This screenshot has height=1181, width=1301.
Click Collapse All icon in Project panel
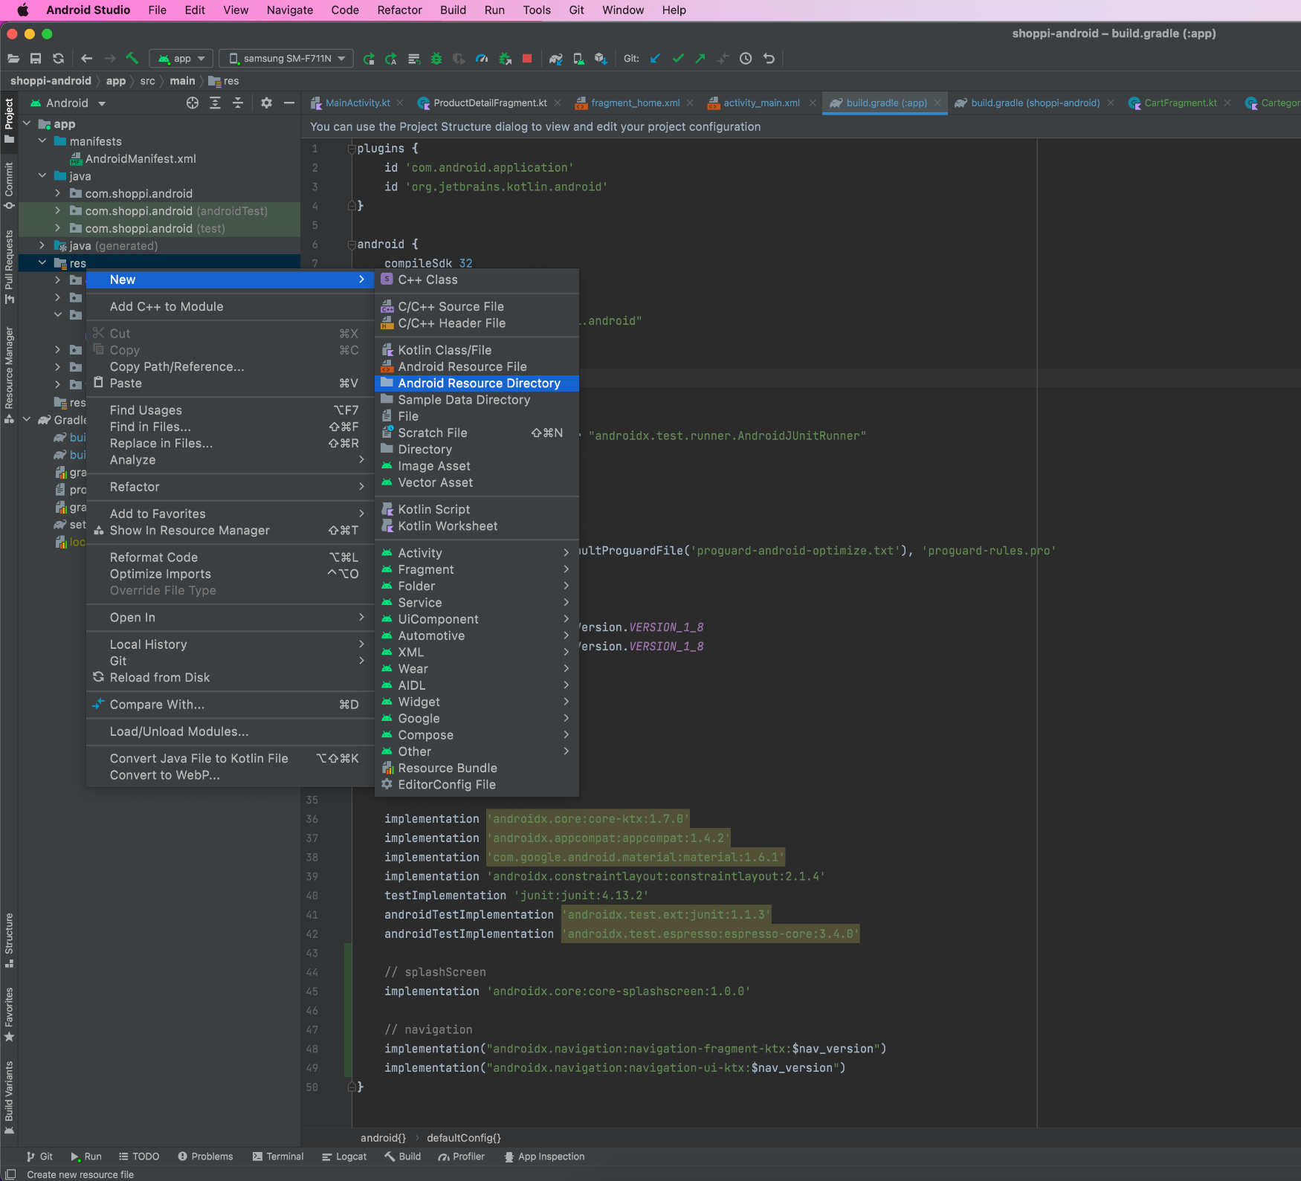[x=238, y=103]
